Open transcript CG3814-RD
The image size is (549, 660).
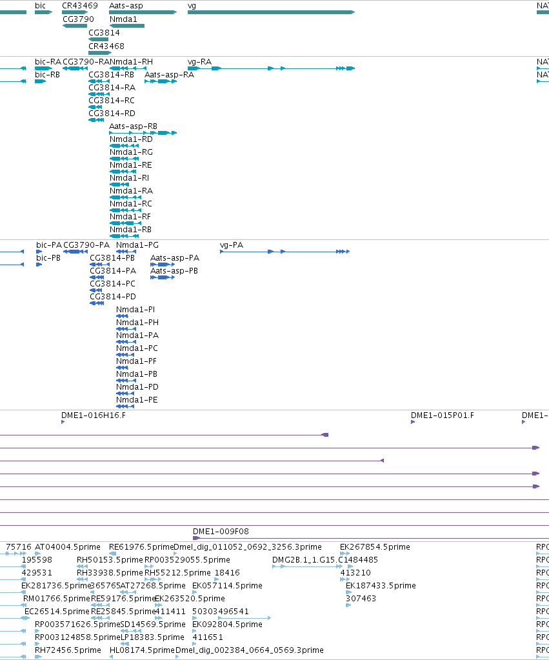(112, 114)
